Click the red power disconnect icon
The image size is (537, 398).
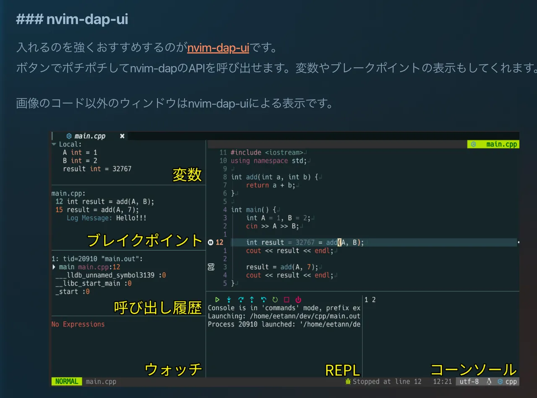click(298, 300)
